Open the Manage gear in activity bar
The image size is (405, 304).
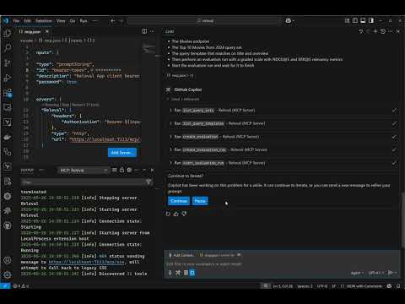coord(8,274)
